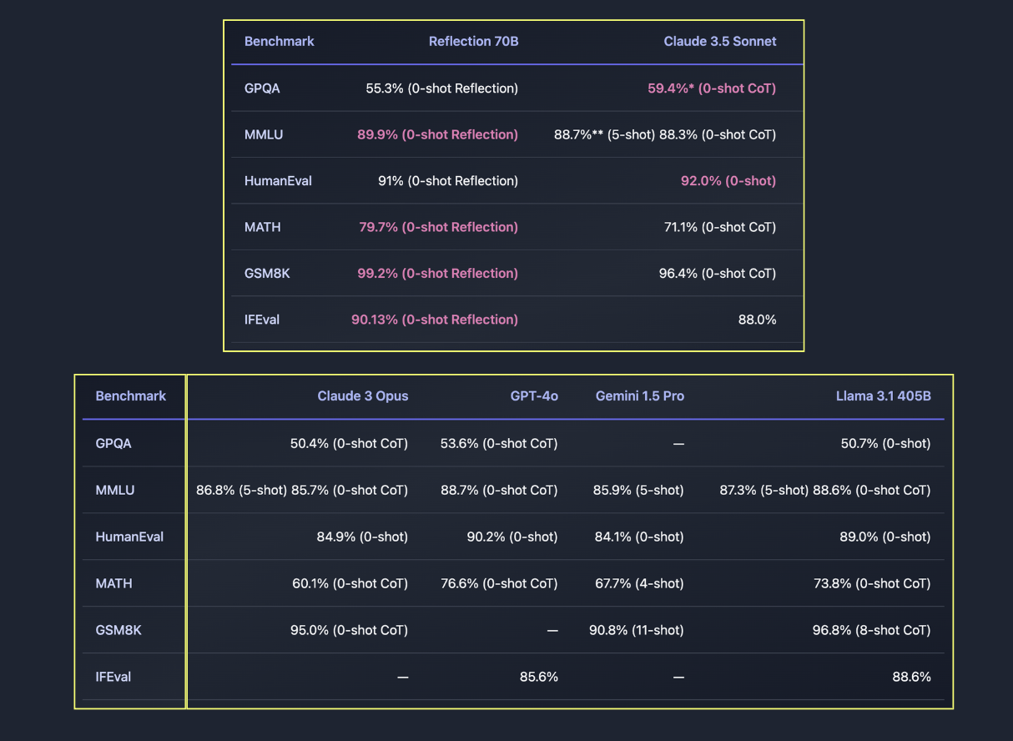
Task: Select the "HumanEval" row label in the bottom table
Action: (129, 537)
